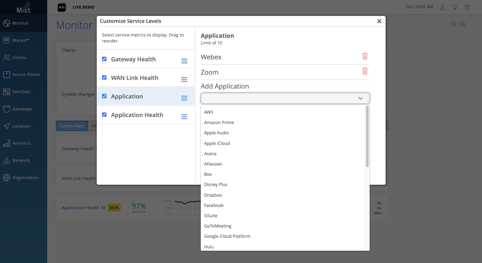Choose Google Cloud Platform in the dropdown
This screenshot has width=482, height=263.
point(227,236)
